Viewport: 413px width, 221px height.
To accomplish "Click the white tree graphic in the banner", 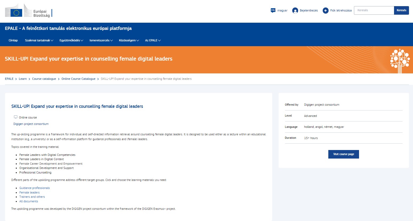I will [x=400, y=61].
